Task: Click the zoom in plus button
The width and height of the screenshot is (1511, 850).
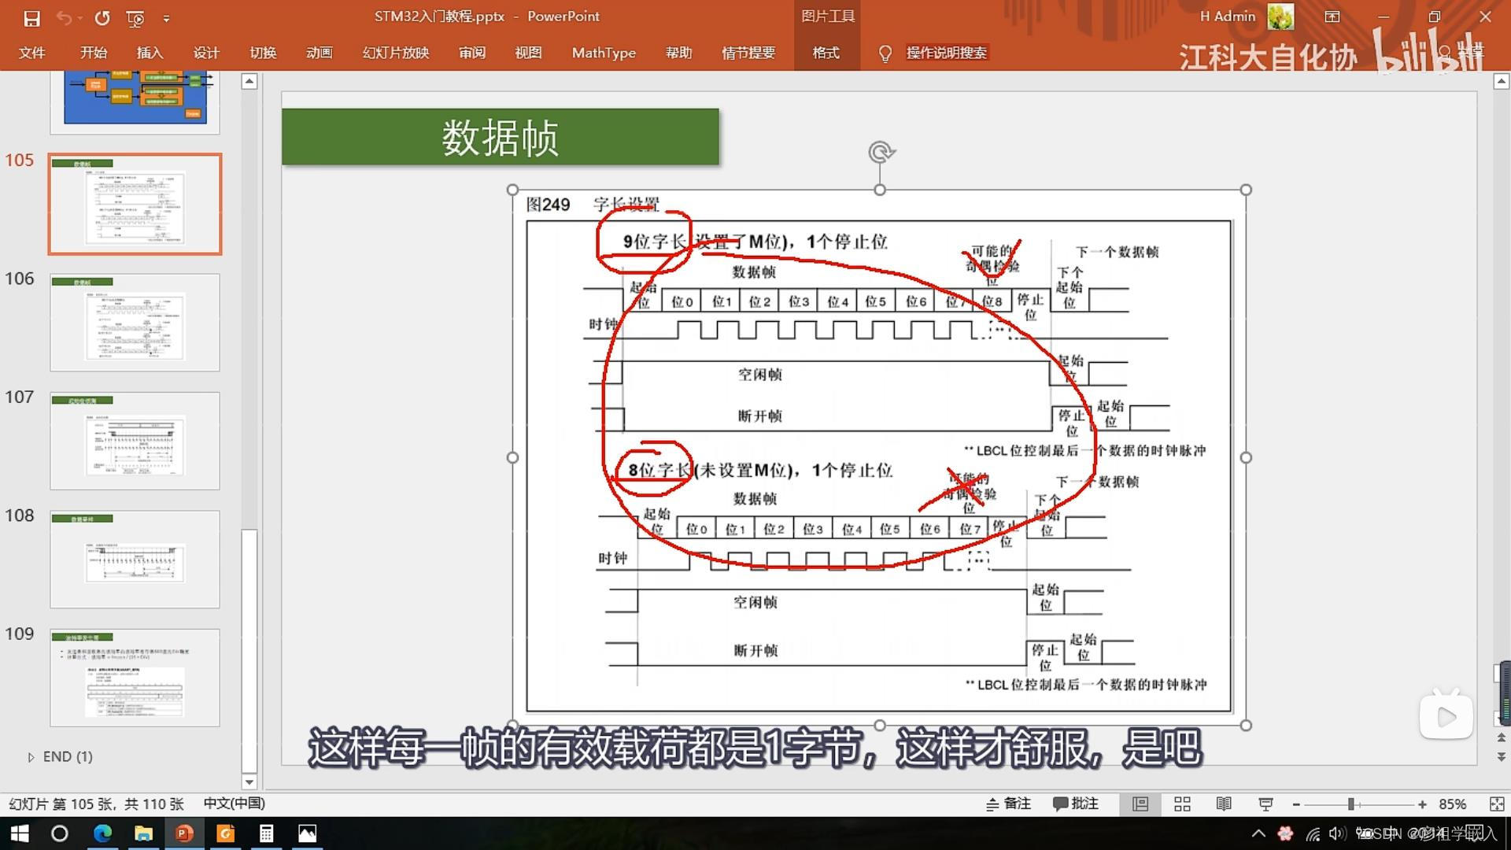Action: [x=1422, y=804]
